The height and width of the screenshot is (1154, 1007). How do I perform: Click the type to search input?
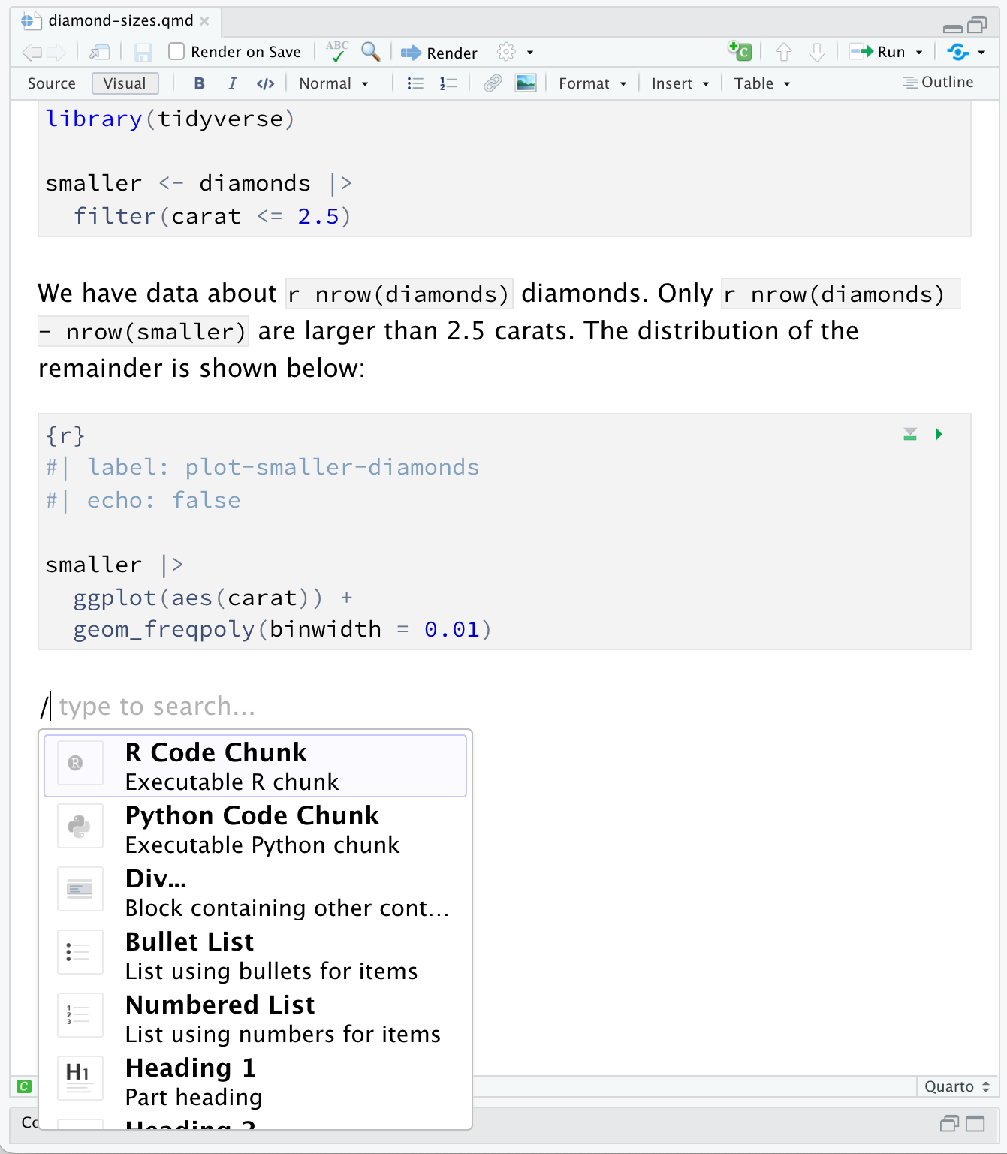(157, 707)
